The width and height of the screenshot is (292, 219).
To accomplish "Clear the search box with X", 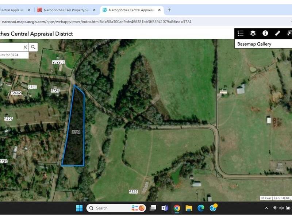I will [x=25, y=47].
